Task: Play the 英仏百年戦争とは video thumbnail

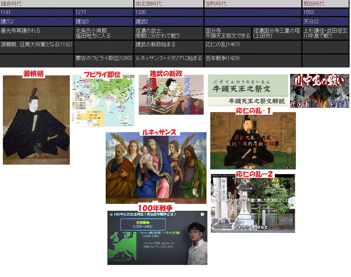Action: 157,238
